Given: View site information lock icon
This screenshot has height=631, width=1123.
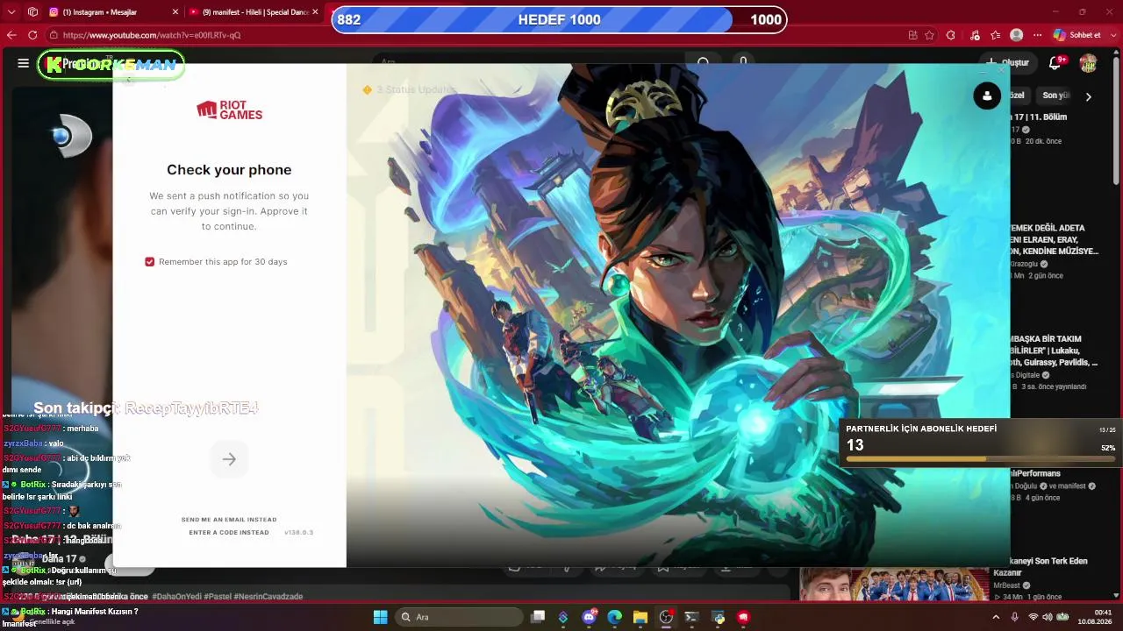Looking at the screenshot, I should pos(54,35).
